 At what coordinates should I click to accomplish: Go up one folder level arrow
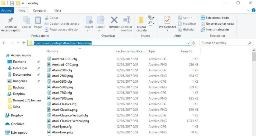click(x=24, y=43)
